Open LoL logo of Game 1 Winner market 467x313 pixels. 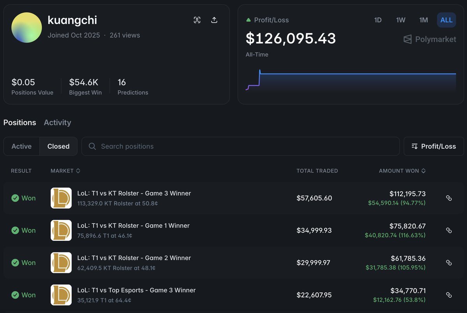click(61, 230)
